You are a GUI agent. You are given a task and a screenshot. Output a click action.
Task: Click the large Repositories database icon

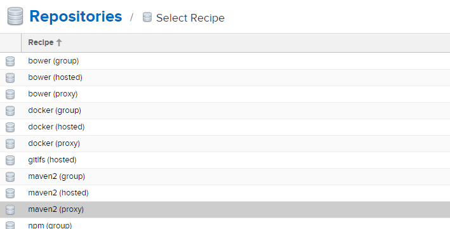click(15, 16)
